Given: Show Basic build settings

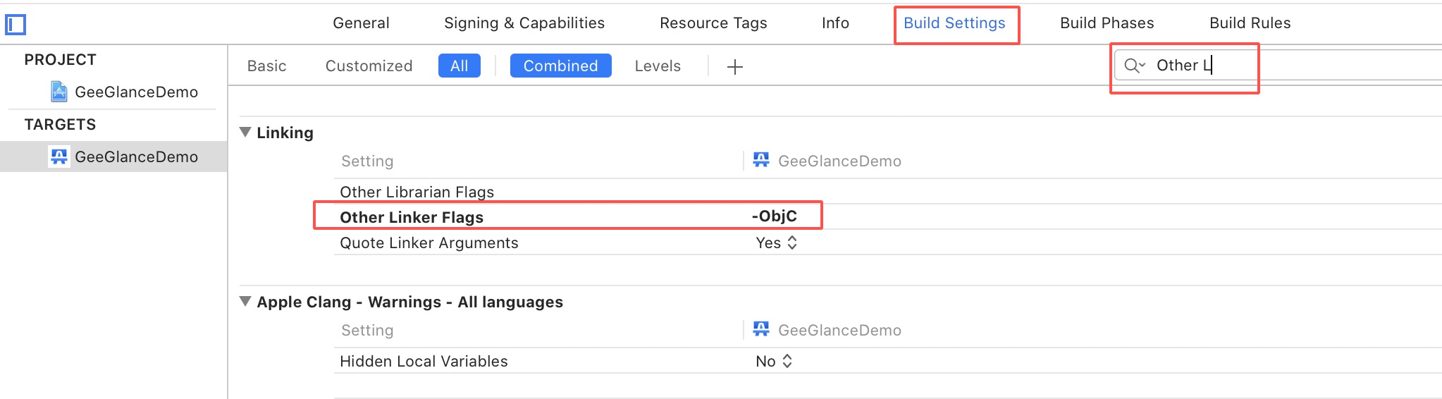Looking at the screenshot, I should [x=267, y=66].
